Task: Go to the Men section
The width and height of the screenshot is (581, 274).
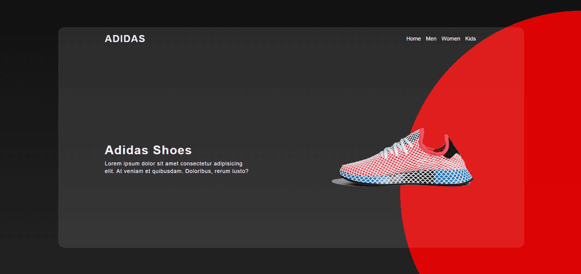Action: tap(431, 39)
